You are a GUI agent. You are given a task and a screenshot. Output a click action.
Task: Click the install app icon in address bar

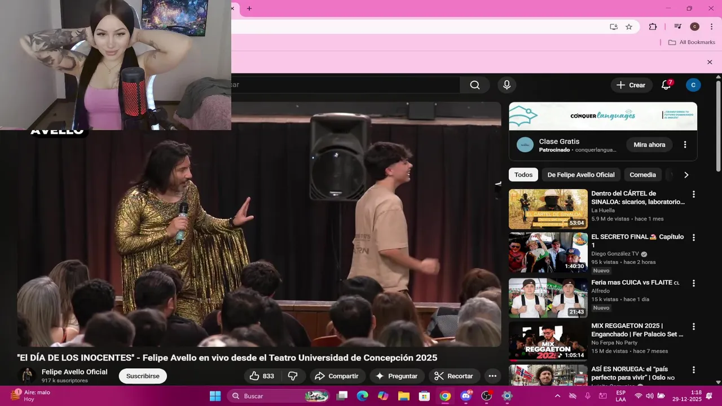click(614, 27)
